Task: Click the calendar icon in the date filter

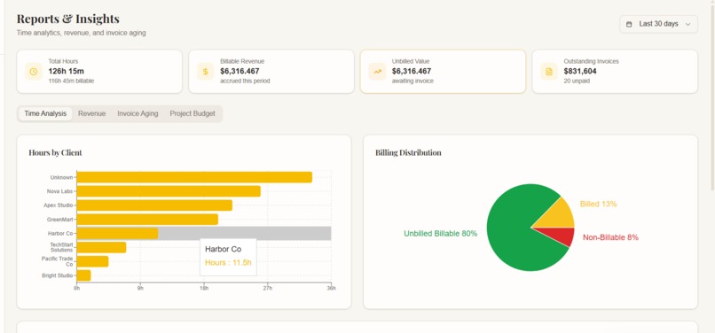Action: click(x=629, y=24)
